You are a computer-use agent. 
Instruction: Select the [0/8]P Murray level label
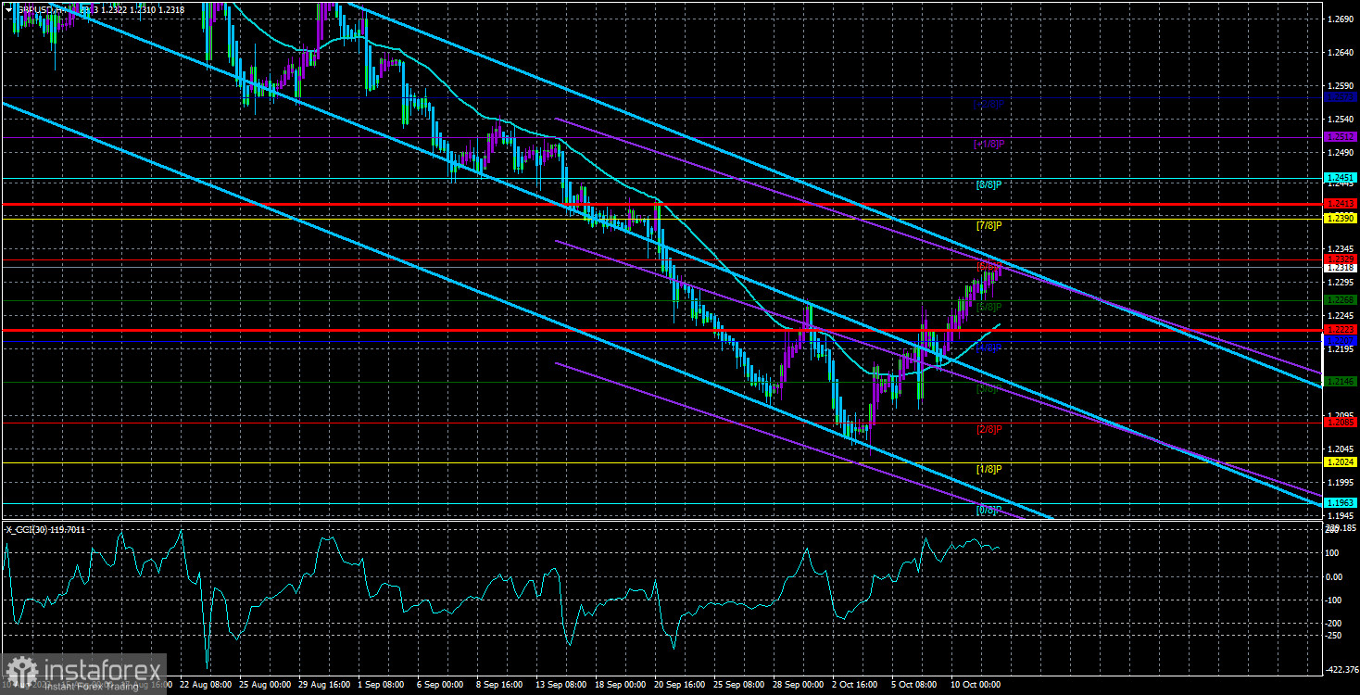tap(989, 510)
